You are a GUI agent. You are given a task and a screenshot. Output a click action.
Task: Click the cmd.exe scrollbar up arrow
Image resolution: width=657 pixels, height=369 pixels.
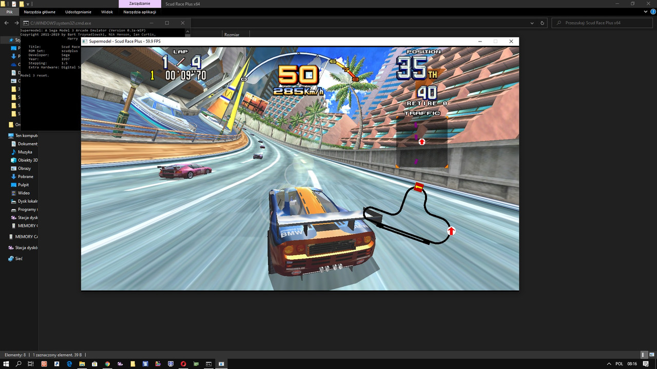pos(188,31)
